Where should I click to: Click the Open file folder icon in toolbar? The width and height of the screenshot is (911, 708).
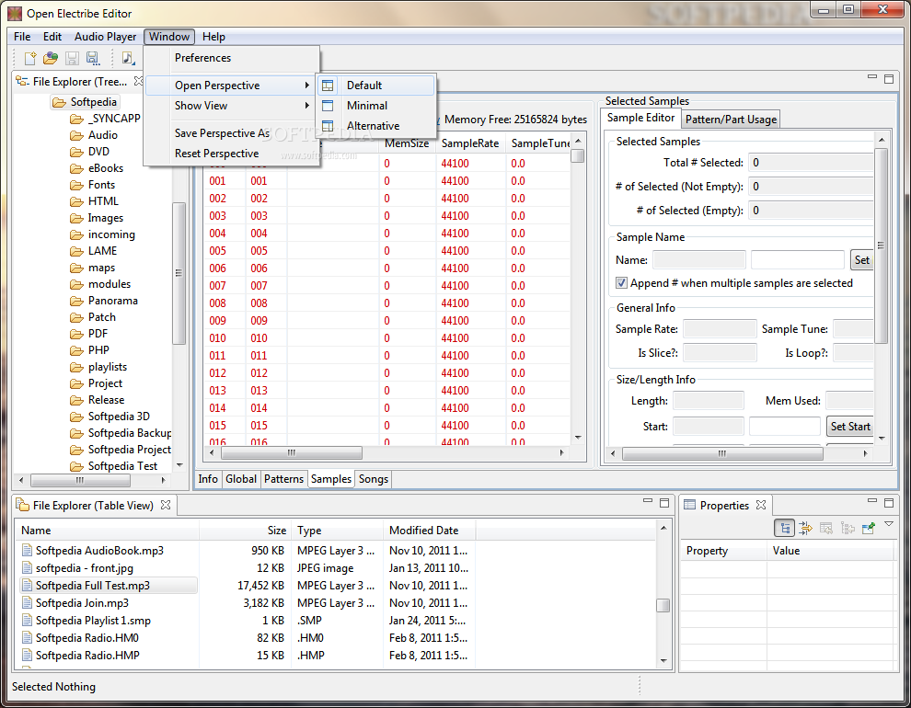[51, 59]
